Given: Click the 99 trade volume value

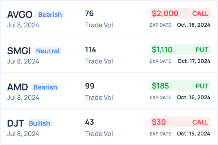Looking at the screenshot, I should click(x=90, y=86).
